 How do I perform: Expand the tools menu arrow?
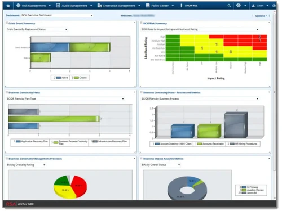[x=245, y=6]
